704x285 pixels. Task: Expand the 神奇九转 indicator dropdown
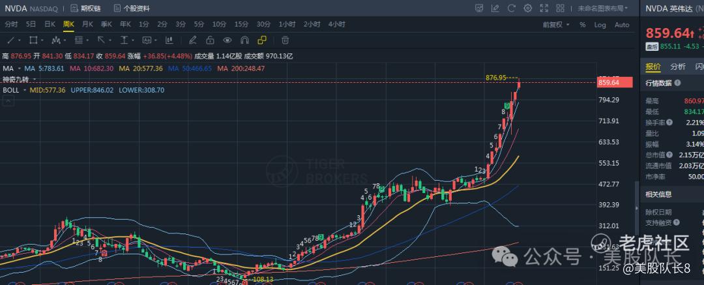[35, 79]
